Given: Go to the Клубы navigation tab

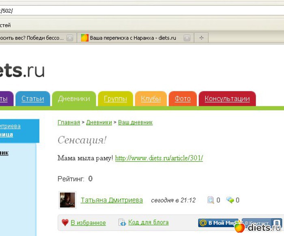Looking at the screenshot, I should coord(151,99).
